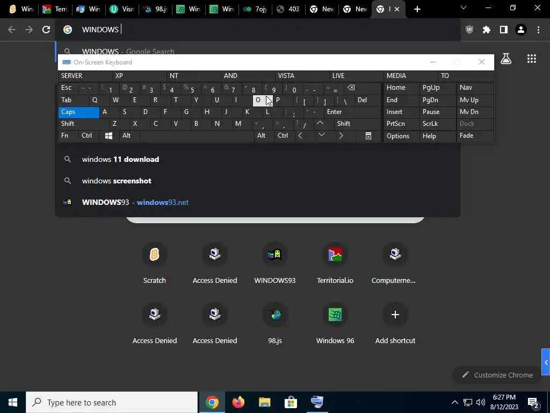This screenshot has width=550, height=413.
Task: Click the down arrow key on keyboard
Action: pos(321,135)
